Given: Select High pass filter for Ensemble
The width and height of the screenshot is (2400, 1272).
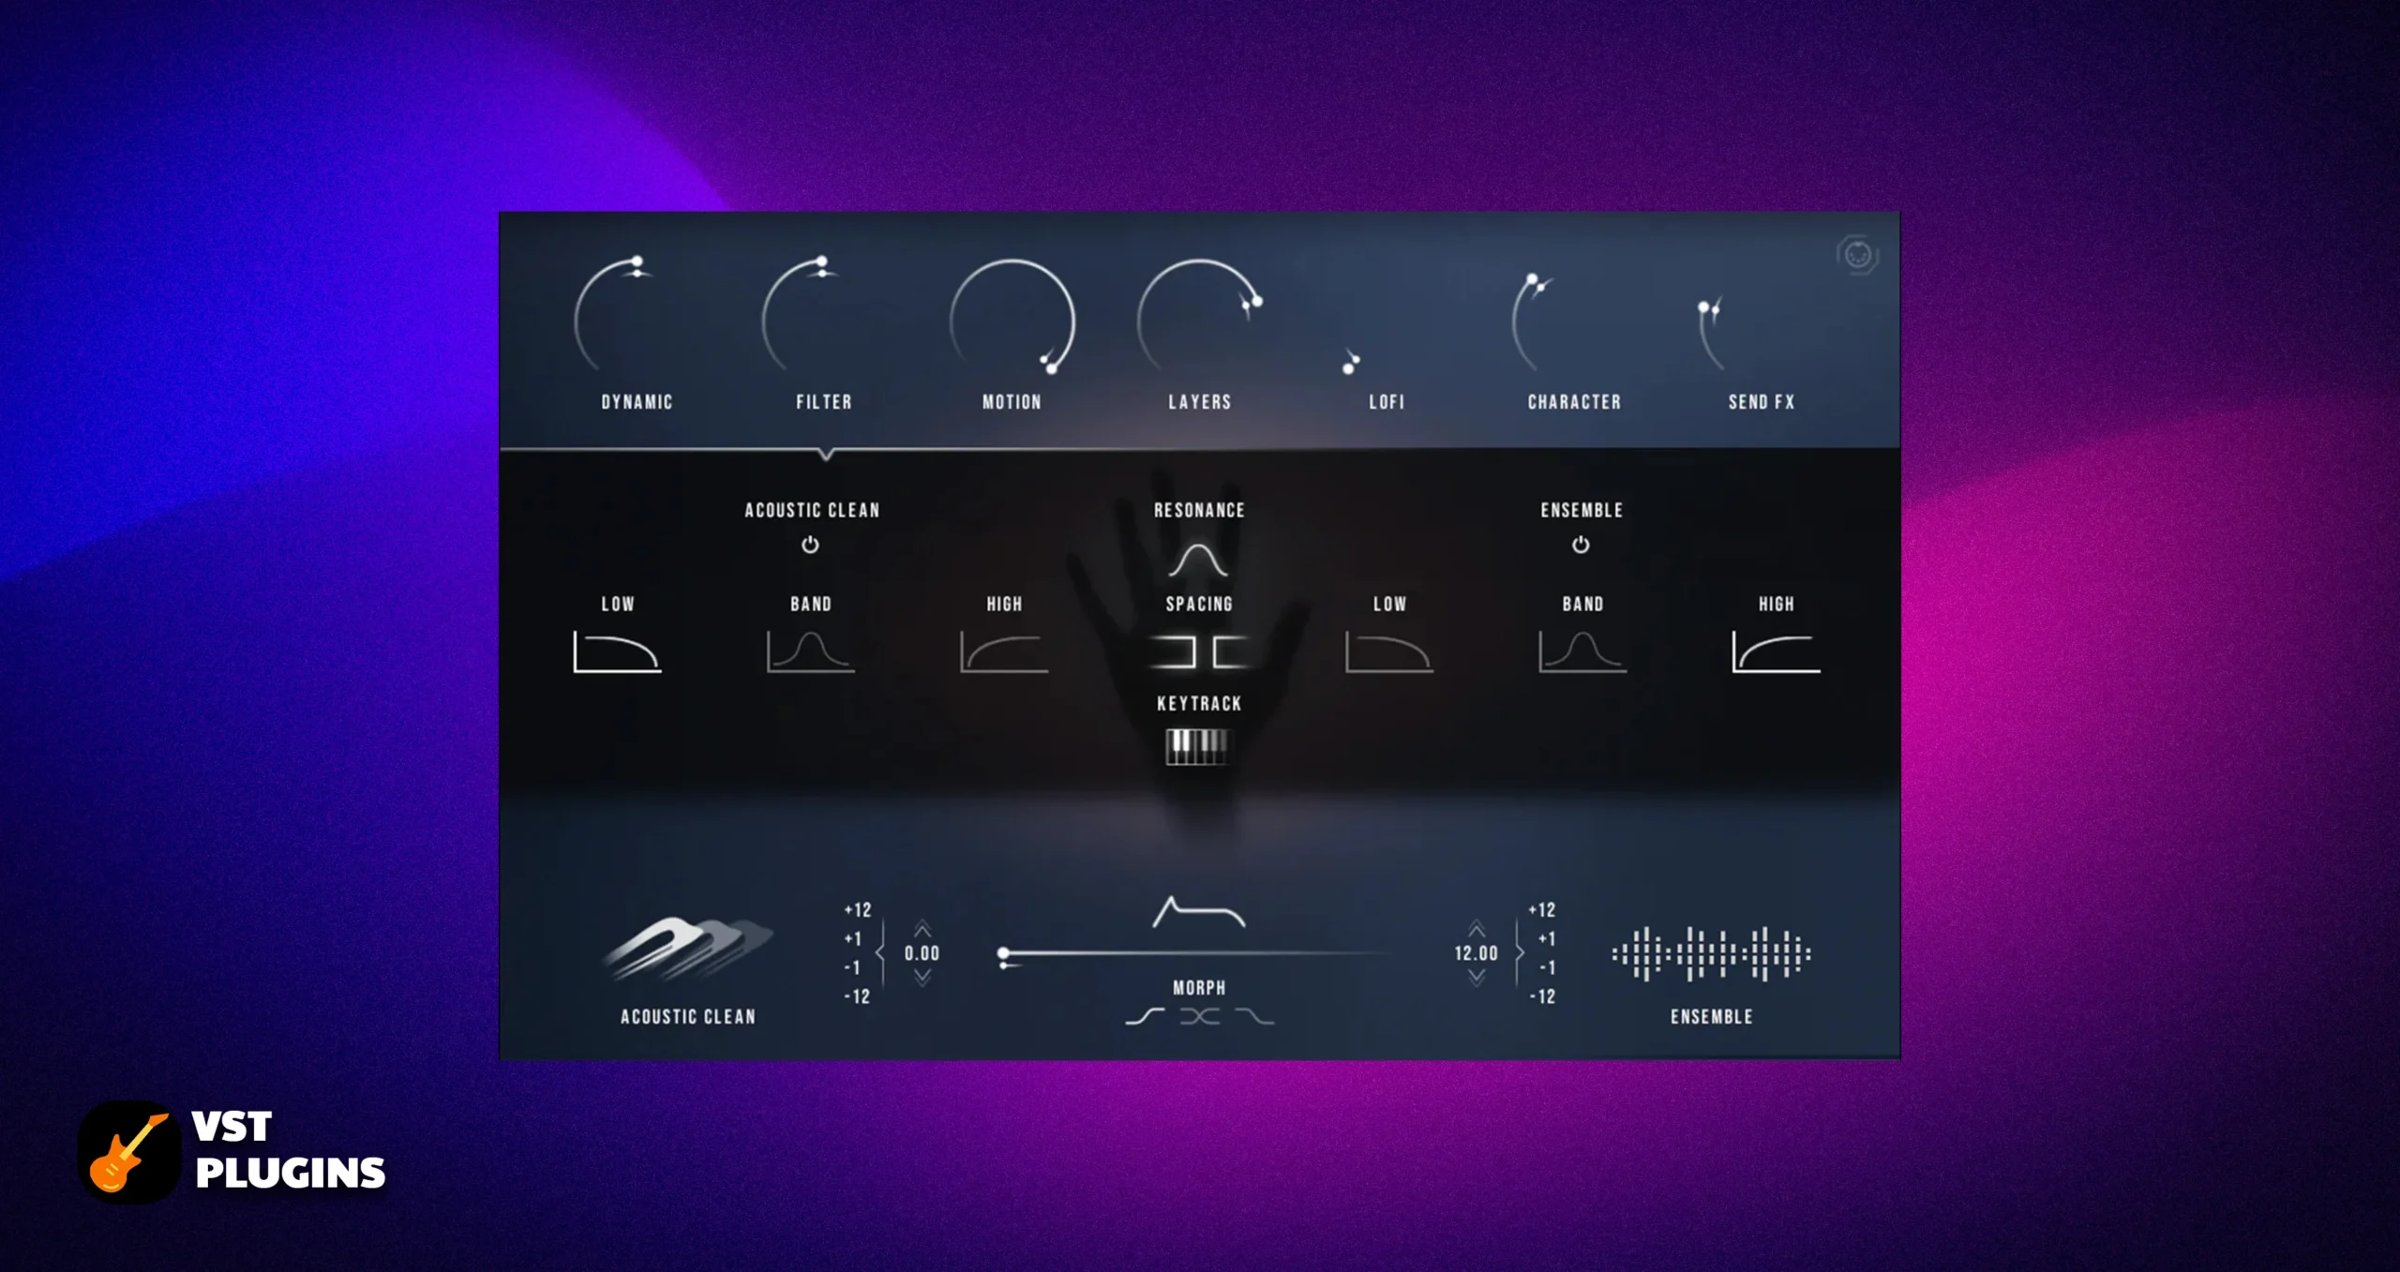Looking at the screenshot, I should (x=1776, y=652).
